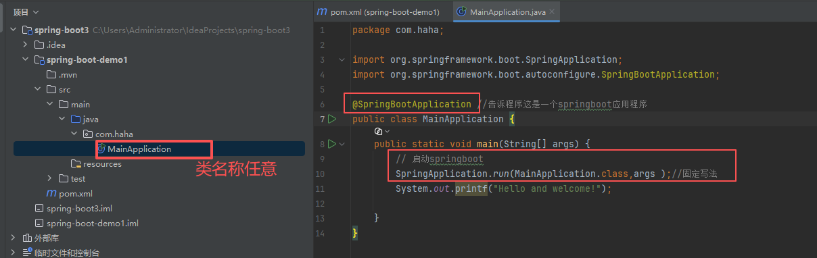Click the @SpringBootApplication annotation text
This screenshot has width=817, height=258.
click(412, 104)
